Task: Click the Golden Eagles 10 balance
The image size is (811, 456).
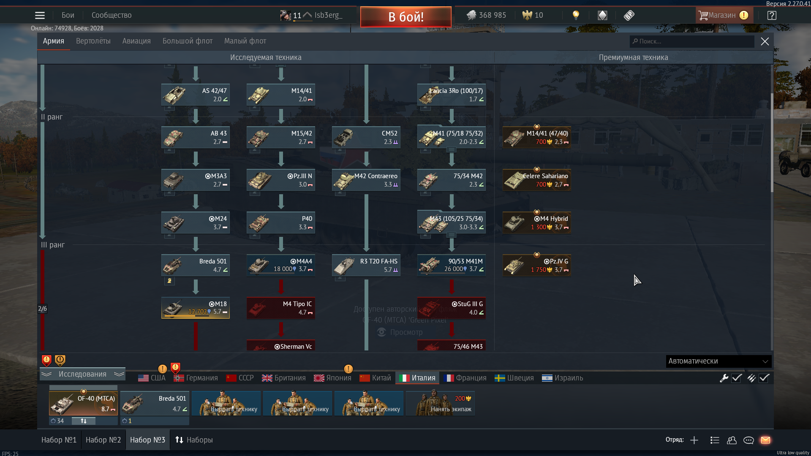Action: pyautogui.click(x=533, y=16)
